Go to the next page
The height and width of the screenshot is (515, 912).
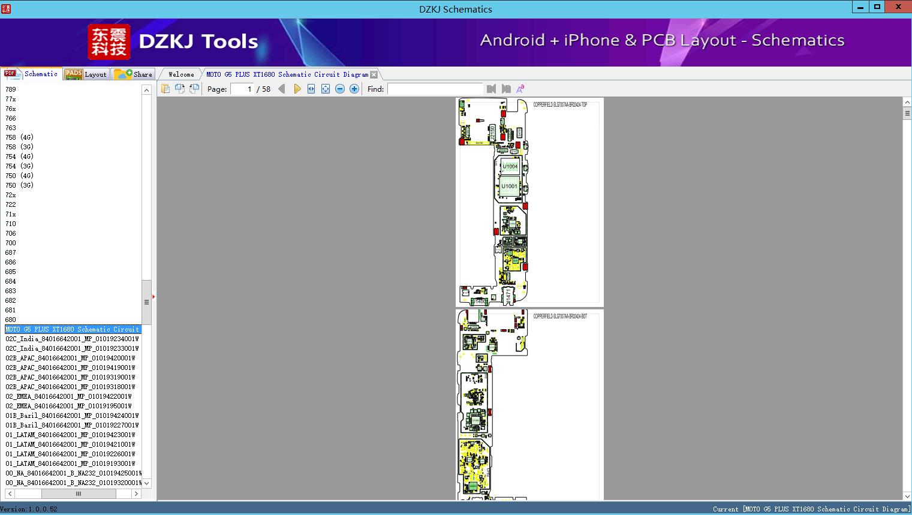297,89
